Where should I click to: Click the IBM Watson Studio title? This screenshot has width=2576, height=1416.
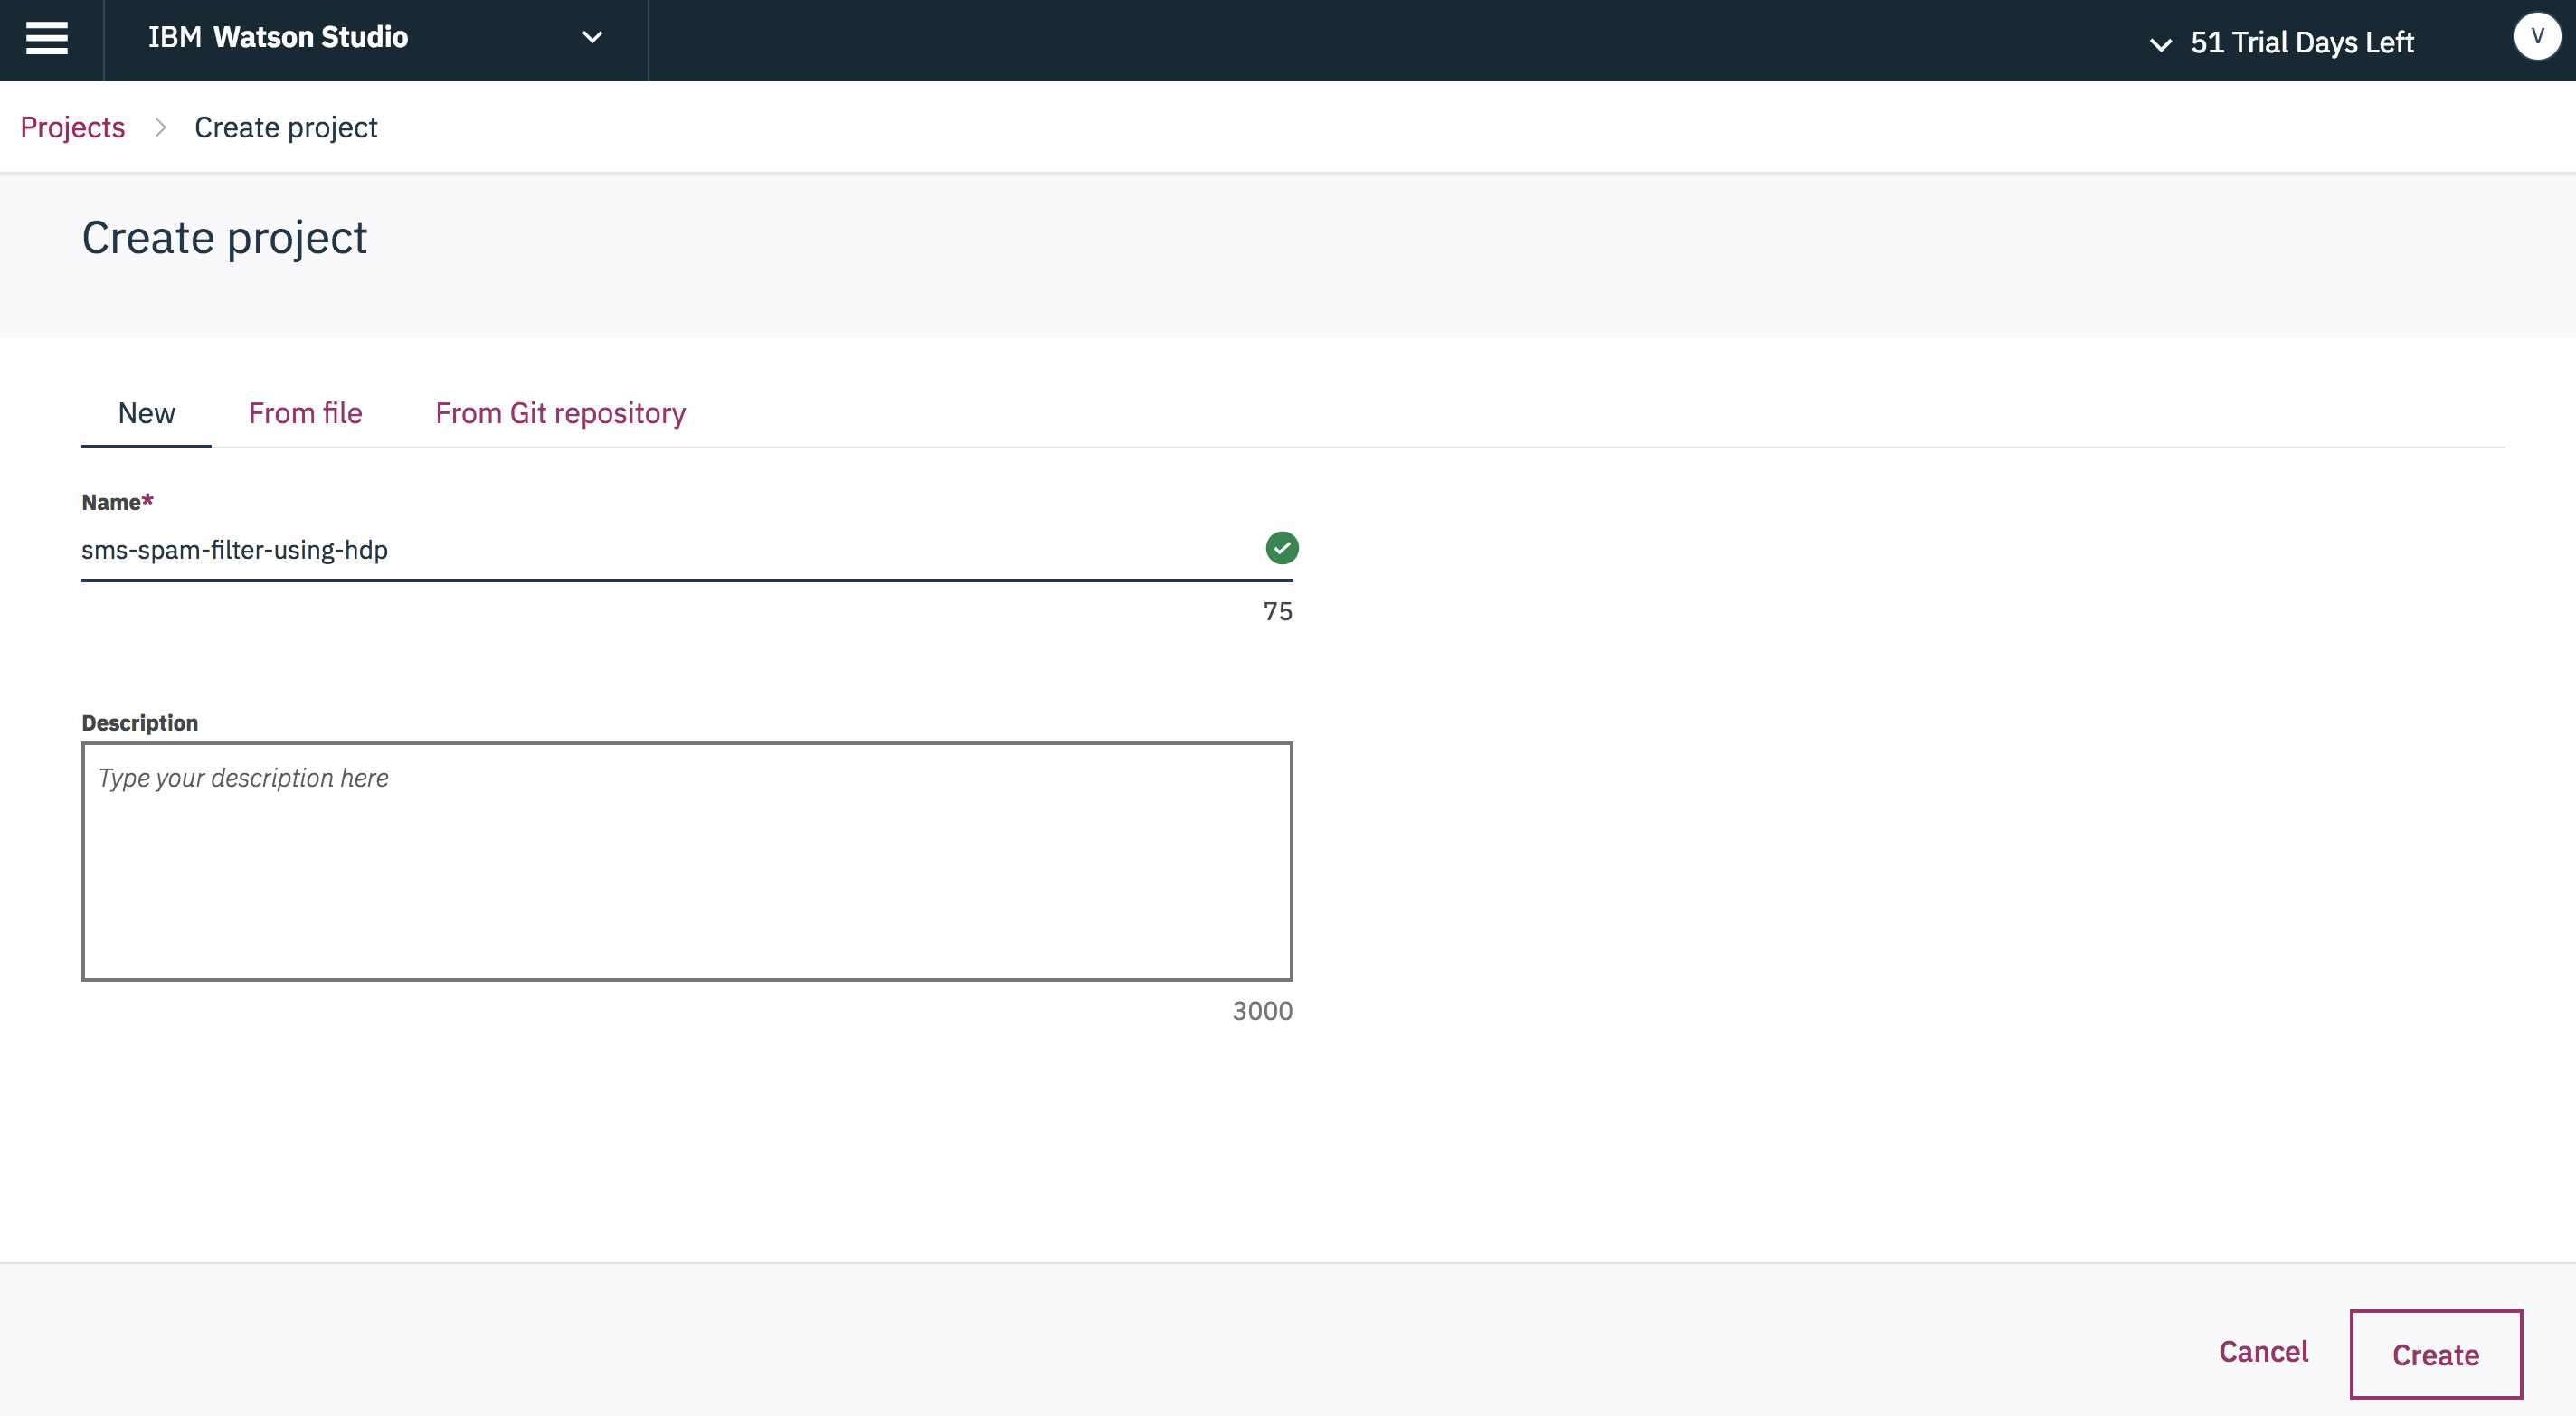pos(278,38)
